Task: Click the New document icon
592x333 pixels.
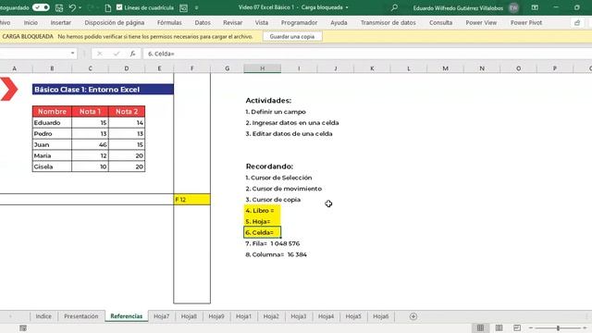Action: tap(108, 7)
